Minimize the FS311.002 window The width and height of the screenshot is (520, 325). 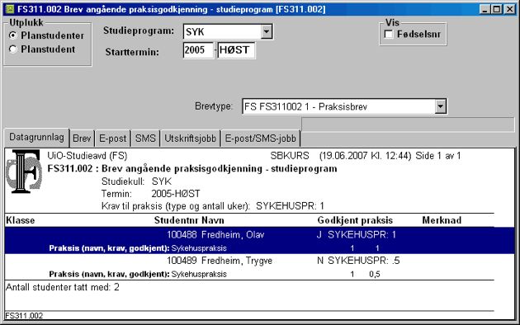click(x=485, y=9)
